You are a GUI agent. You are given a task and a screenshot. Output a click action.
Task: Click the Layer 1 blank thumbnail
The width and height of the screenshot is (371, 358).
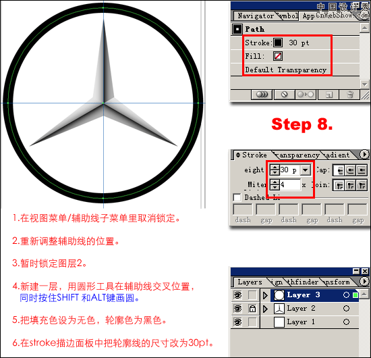pyautogui.click(x=279, y=322)
